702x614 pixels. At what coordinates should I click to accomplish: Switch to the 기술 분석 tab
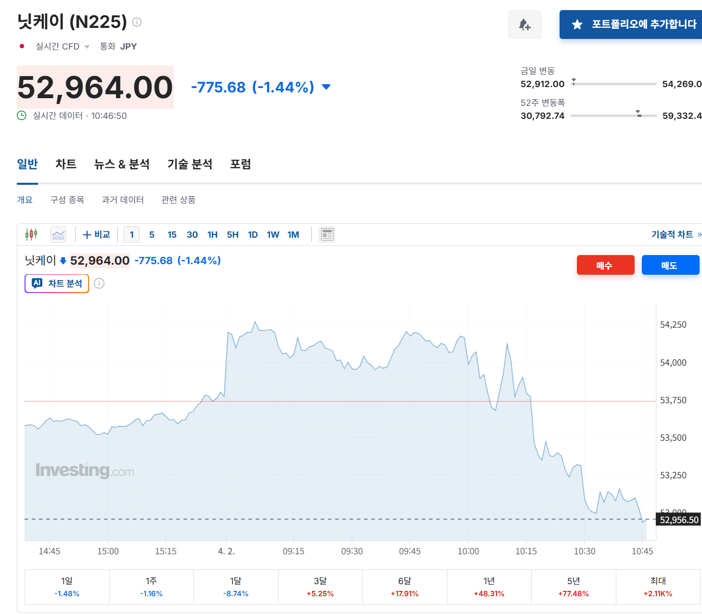coord(190,164)
